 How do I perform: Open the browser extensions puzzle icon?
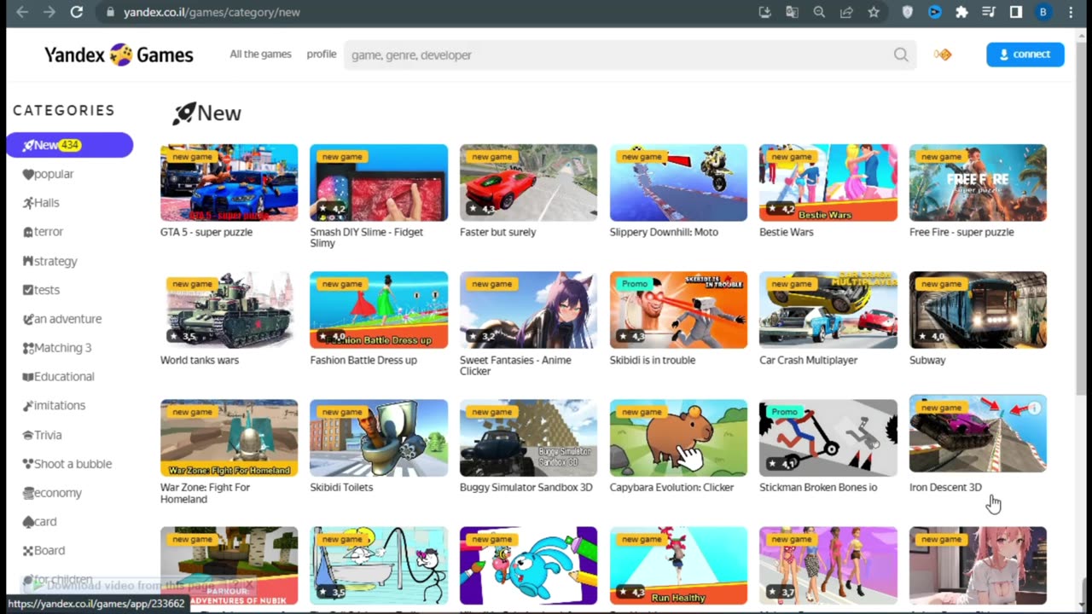(961, 12)
